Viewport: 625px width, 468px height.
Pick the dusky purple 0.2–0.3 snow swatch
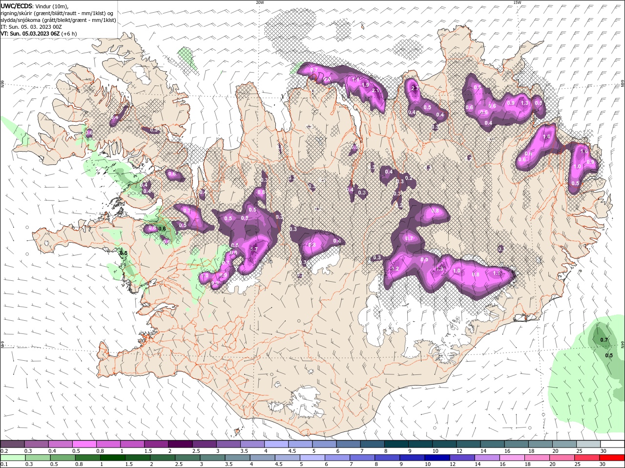12,444
